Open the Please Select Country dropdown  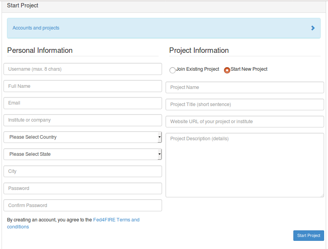tap(83, 137)
